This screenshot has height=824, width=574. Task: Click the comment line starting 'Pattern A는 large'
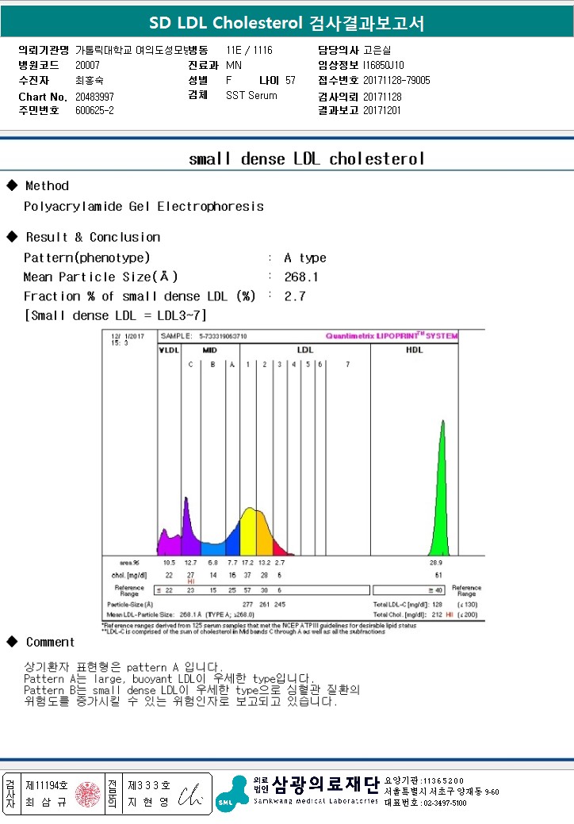169,678
